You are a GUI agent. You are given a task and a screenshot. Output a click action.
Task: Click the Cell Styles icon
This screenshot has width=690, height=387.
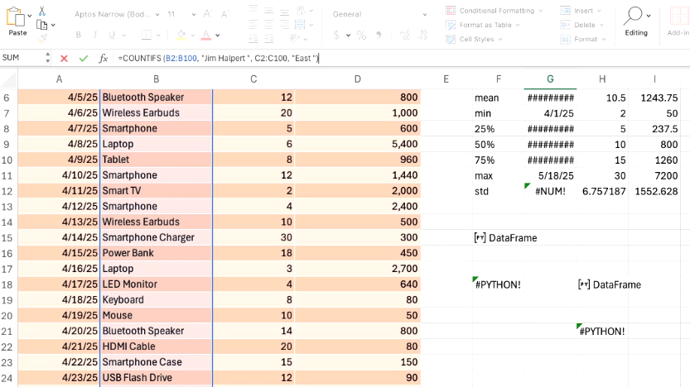click(x=450, y=39)
